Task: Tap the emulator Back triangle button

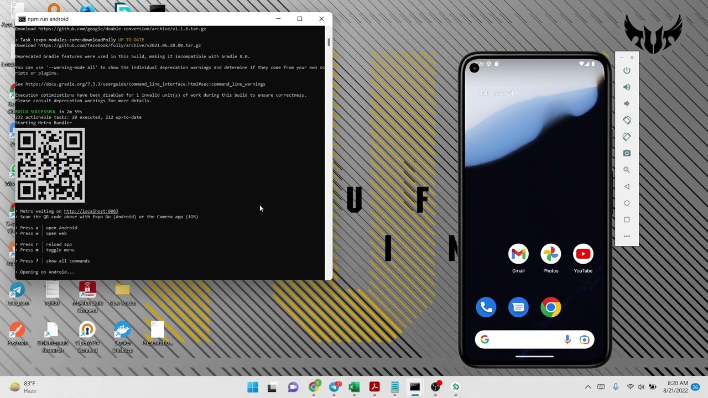Action: [627, 186]
